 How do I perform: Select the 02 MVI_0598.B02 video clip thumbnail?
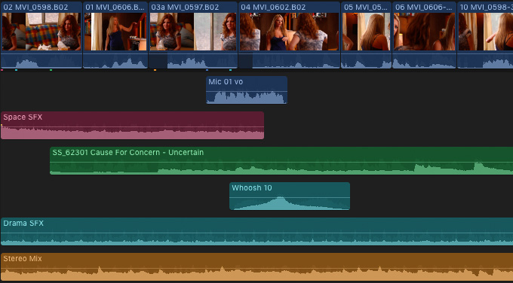41,32
